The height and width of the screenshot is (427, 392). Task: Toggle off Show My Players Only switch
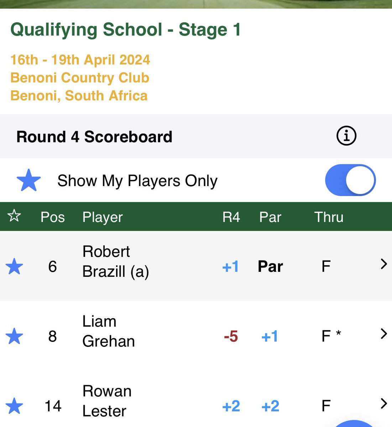pyautogui.click(x=350, y=180)
